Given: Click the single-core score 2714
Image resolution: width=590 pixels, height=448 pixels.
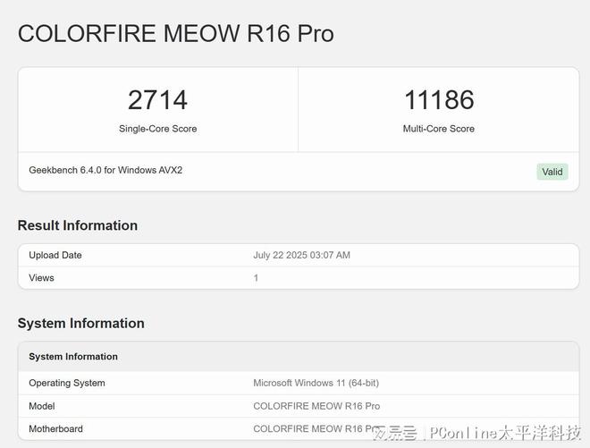Looking at the screenshot, I should point(157,100).
